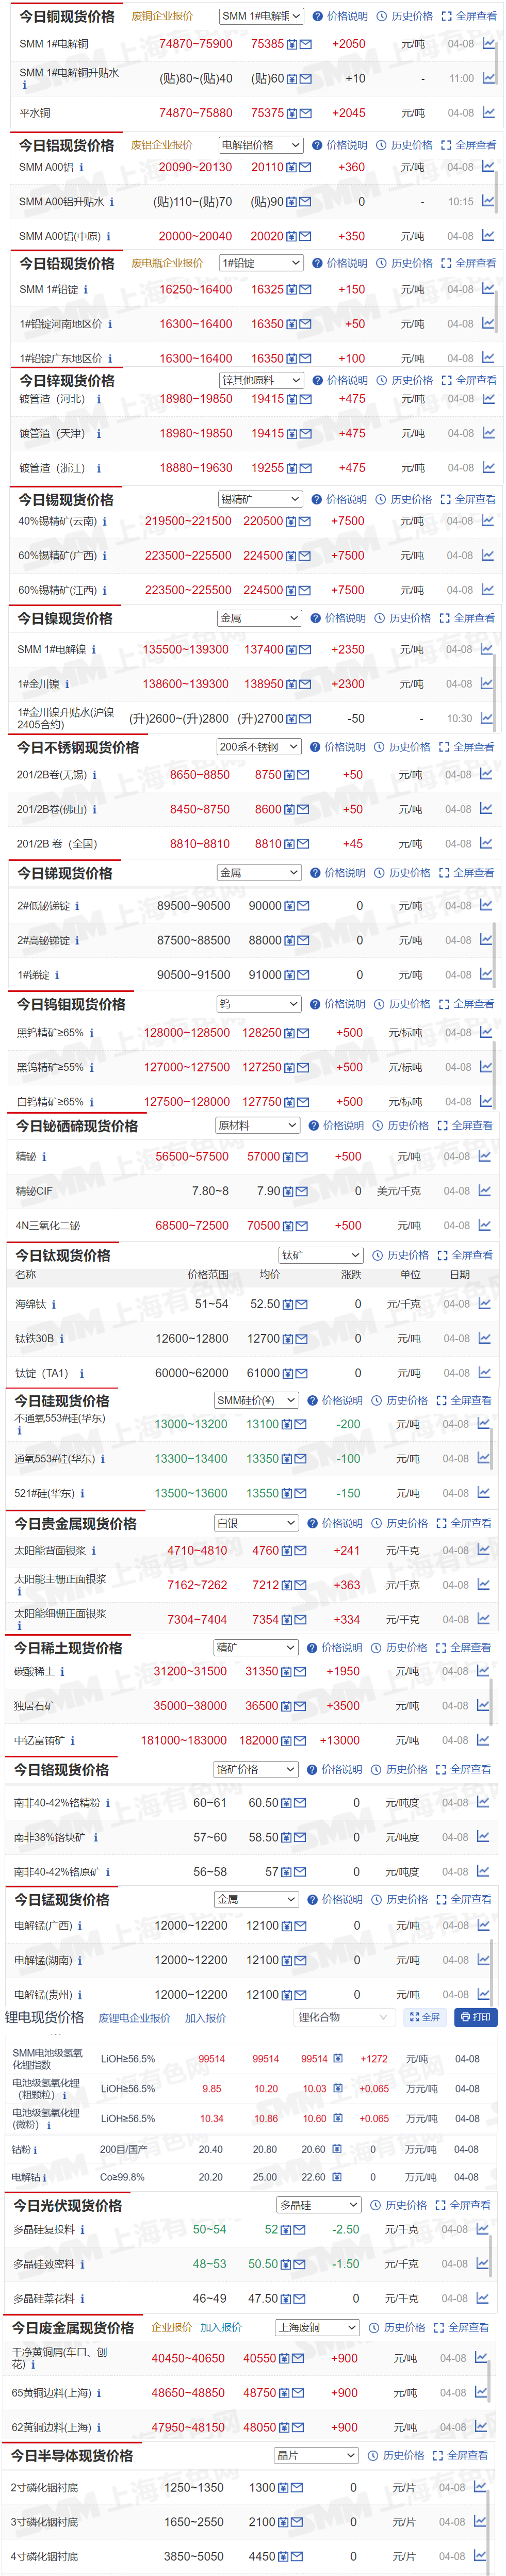
Task: View 历史价格 for aluminum section
Action: (x=405, y=145)
